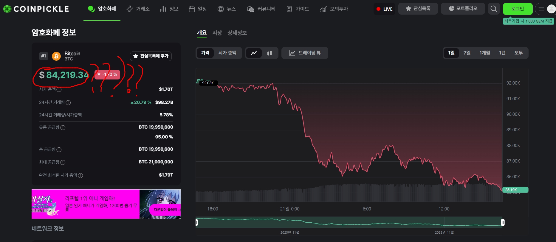This screenshot has height=242, width=556.
Task: Open the 커뮤니티 nav menu
Action: (x=261, y=9)
